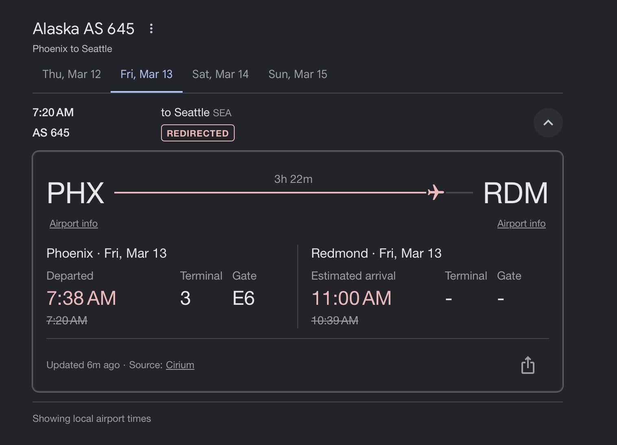Open the Sat, Mar 14 tab

coord(220,74)
